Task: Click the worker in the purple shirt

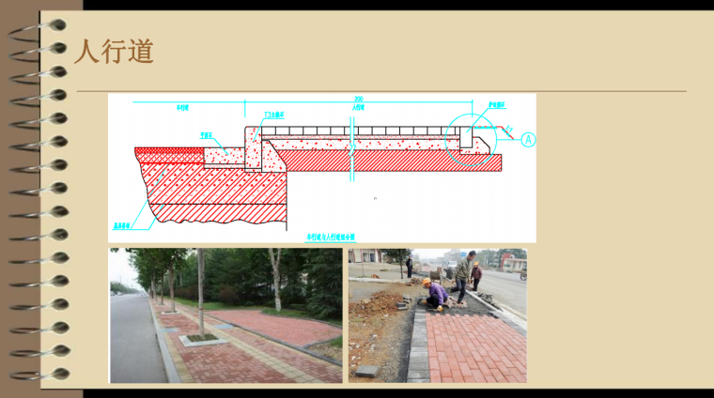Action: click(437, 294)
